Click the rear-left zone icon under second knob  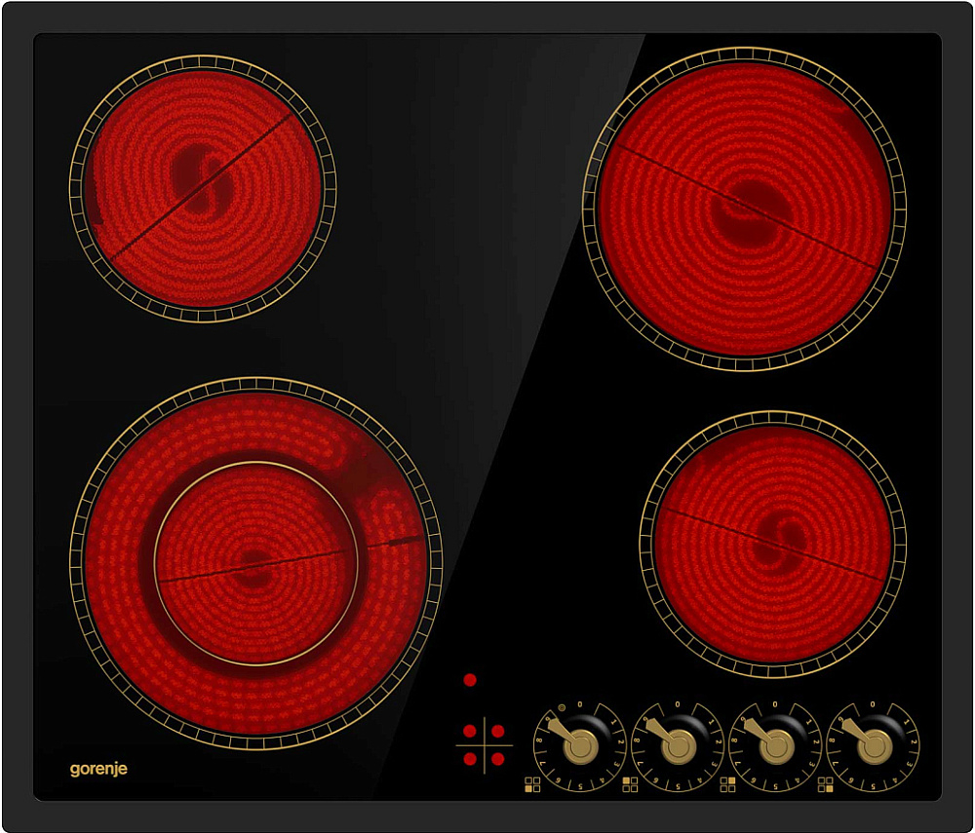(630, 782)
